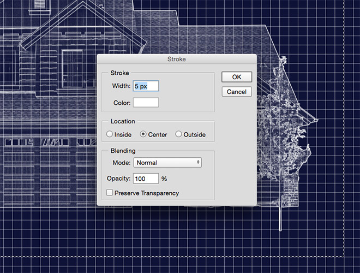The image size is (360, 273).
Task: Select the Center location radio button
Action: click(x=143, y=134)
